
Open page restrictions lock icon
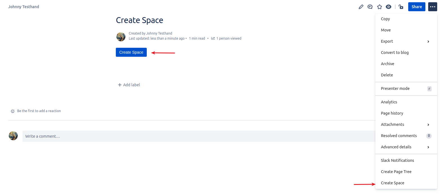click(x=401, y=7)
